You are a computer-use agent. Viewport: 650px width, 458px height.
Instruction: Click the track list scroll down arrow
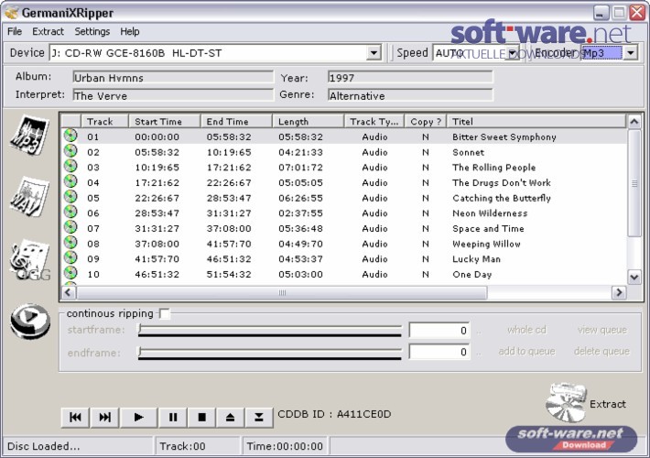click(634, 277)
